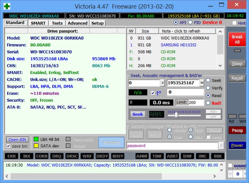Click the log horizontal scrollbar thumb
Screen dimensions: 249x183
(x=86, y=176)
